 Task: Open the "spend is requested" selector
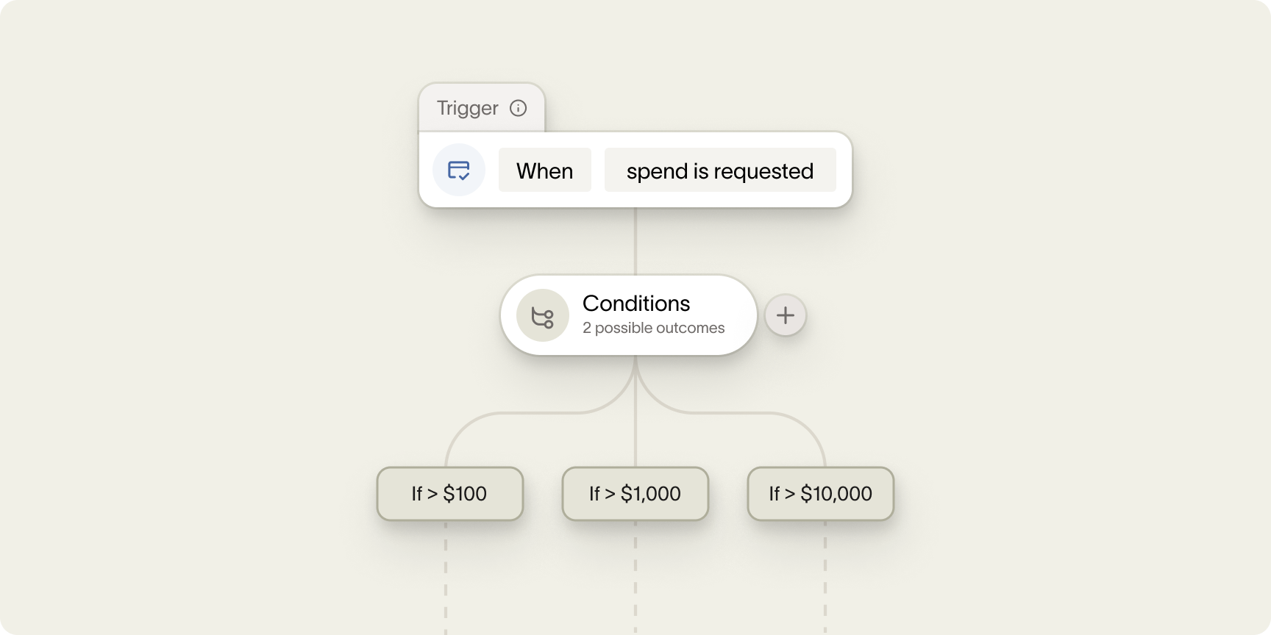[719, 171]
